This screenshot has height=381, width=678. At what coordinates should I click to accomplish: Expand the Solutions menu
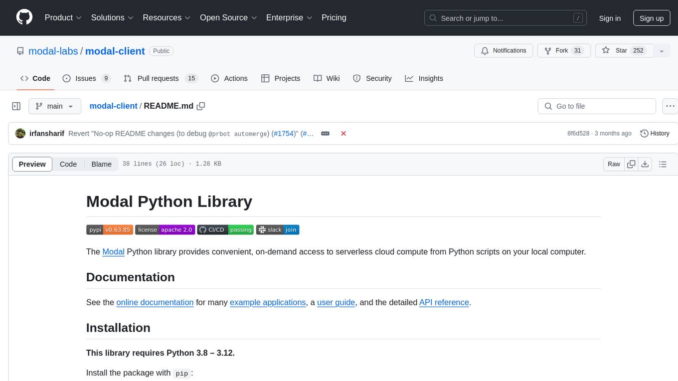coord(112,17)
